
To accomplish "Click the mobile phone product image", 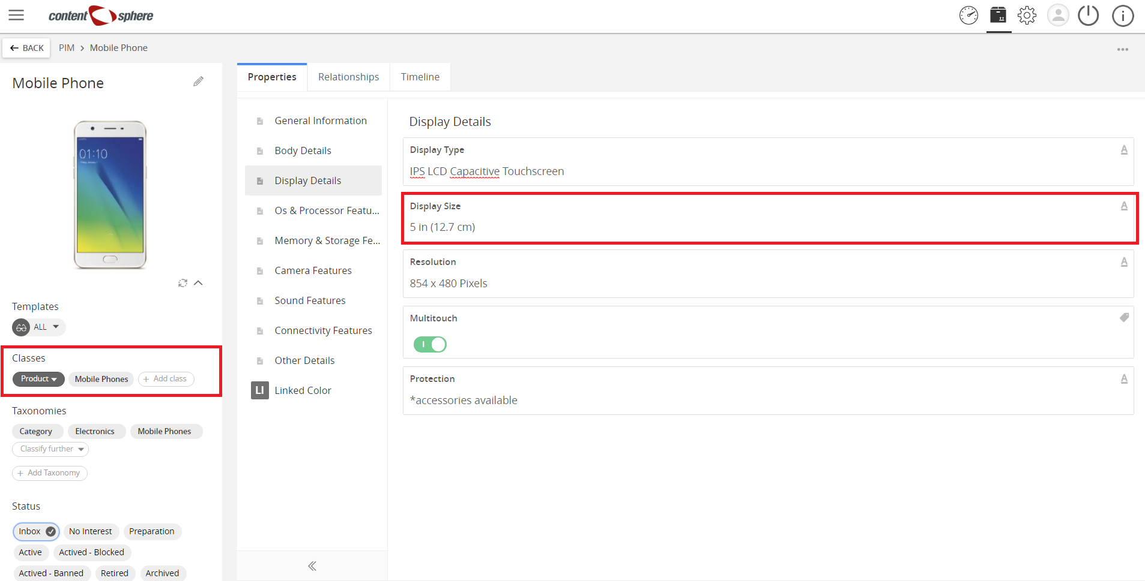I will coord(110,195).
